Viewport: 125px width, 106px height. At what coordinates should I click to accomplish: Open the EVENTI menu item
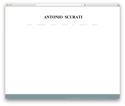[54, 25]
